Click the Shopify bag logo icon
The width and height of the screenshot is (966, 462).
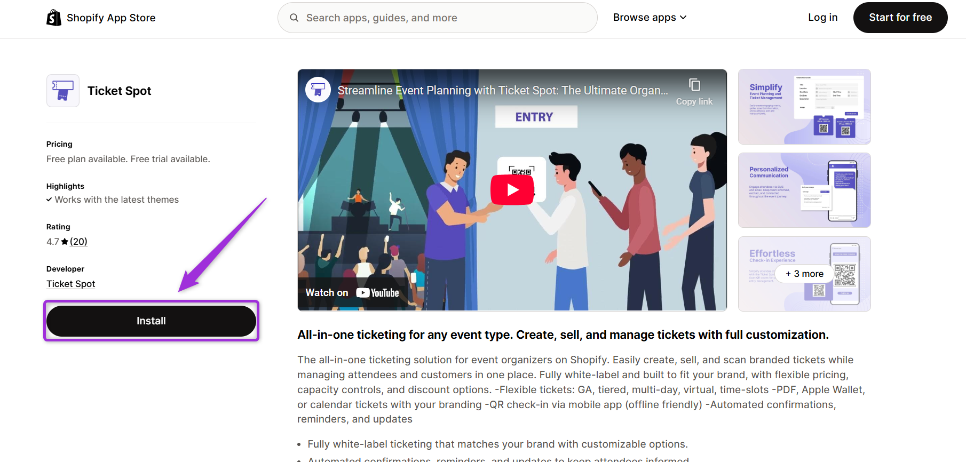pyautogui.click(x=54, y=18)
